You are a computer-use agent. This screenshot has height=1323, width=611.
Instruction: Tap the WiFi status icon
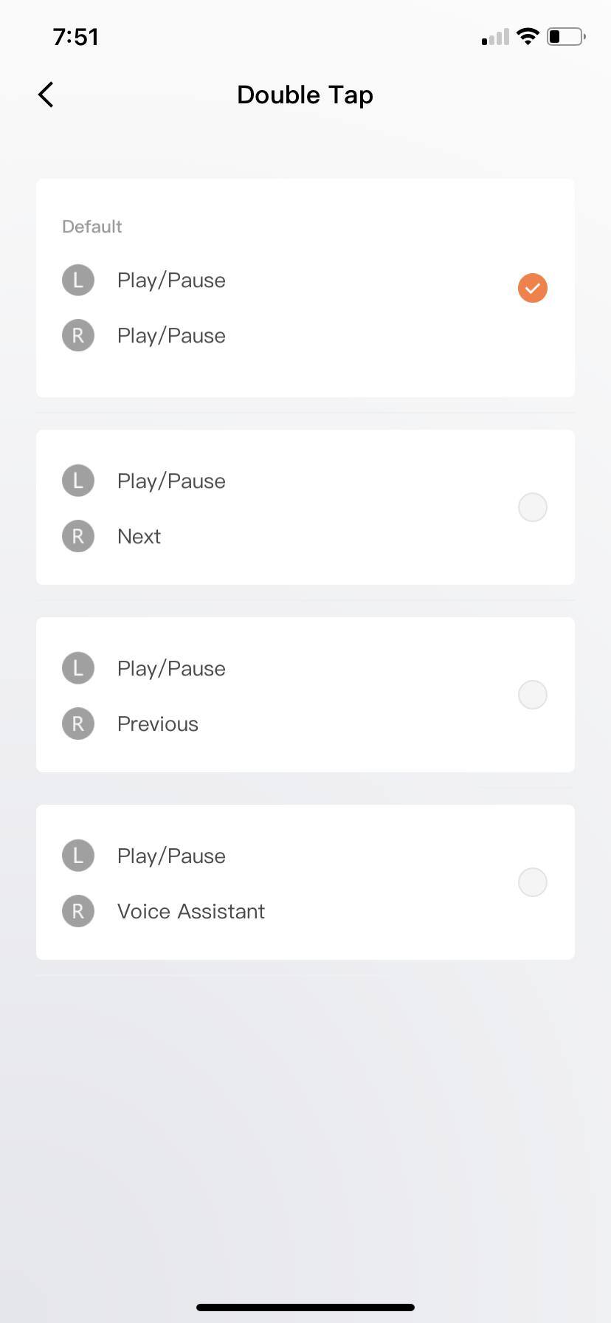[x=528, y=36]
